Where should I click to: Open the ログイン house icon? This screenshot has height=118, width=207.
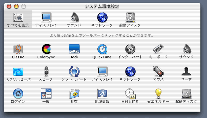tap(18, 94)
